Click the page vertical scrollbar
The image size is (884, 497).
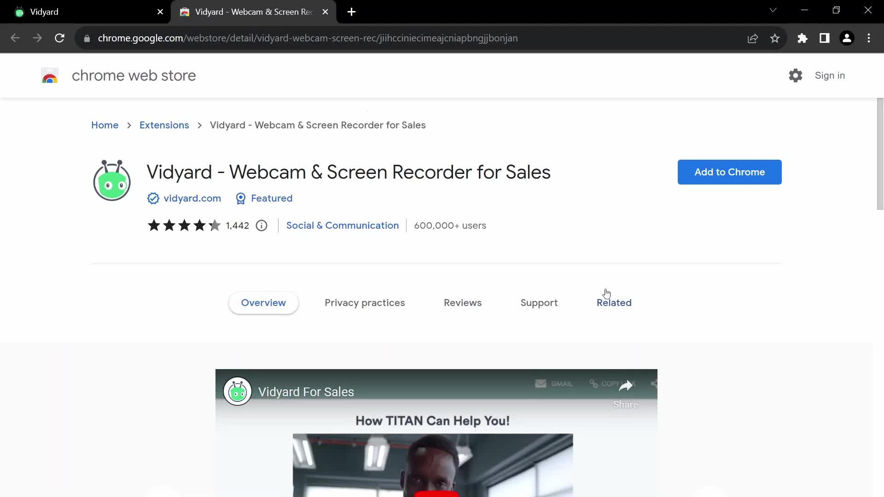pos(880,154)
